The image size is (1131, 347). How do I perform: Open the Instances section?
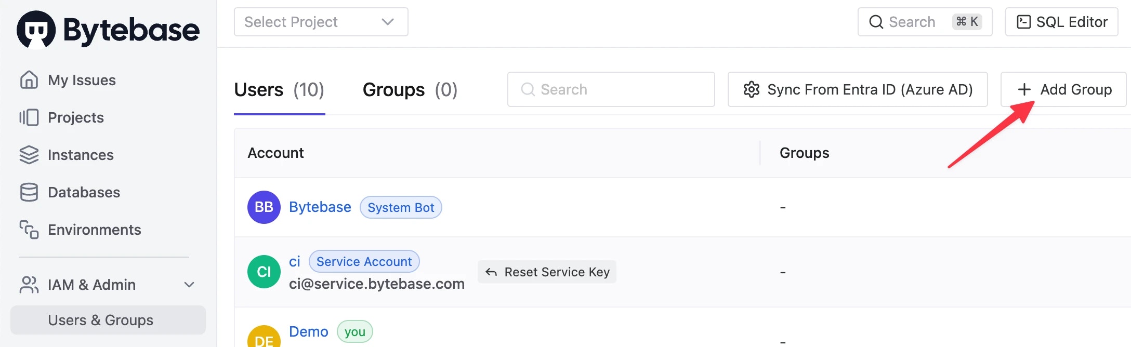[x=81, y=155]
